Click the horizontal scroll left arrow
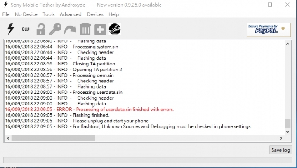297x168 pixels. [x=8, y=138]
